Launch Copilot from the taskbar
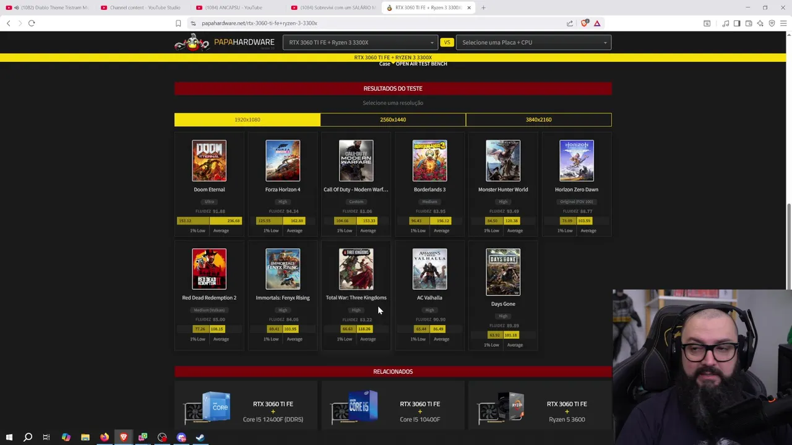 click(x=66, y=437)
